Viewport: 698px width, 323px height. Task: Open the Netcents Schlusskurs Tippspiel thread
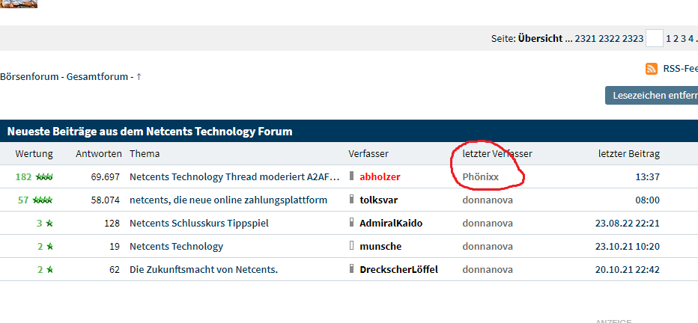(x=198, y=224)
